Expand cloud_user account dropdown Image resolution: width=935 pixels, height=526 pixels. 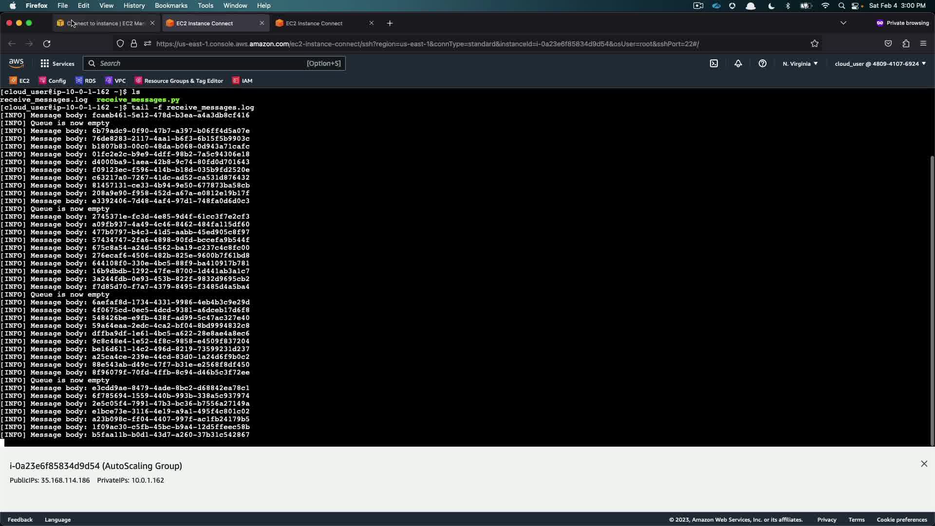click(x=879, y=64)
